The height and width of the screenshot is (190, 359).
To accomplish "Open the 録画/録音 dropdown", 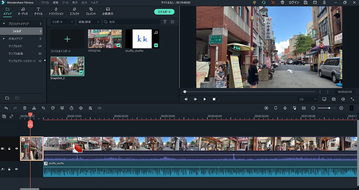I will [x=89, y=22].
